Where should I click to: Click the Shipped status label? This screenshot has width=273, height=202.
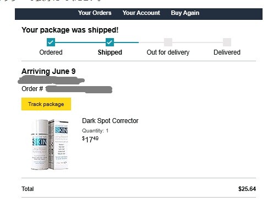coord(110,52)
